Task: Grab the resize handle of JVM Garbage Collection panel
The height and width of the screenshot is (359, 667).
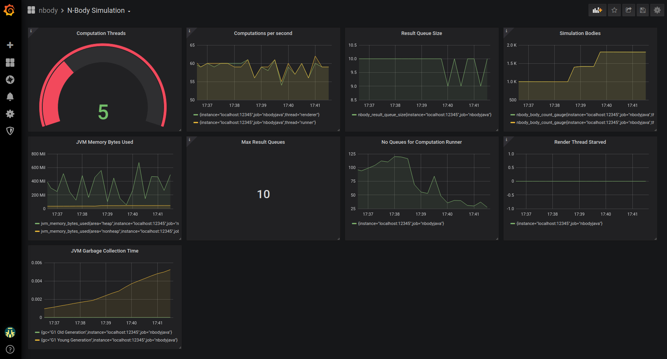Action: (180, 347)
